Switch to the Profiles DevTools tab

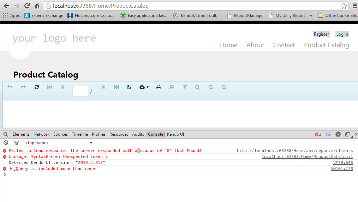pos(99,134)
